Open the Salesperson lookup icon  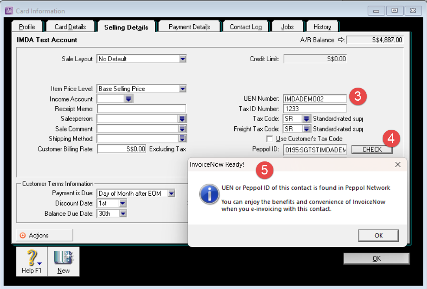click(x=182, y=118)
